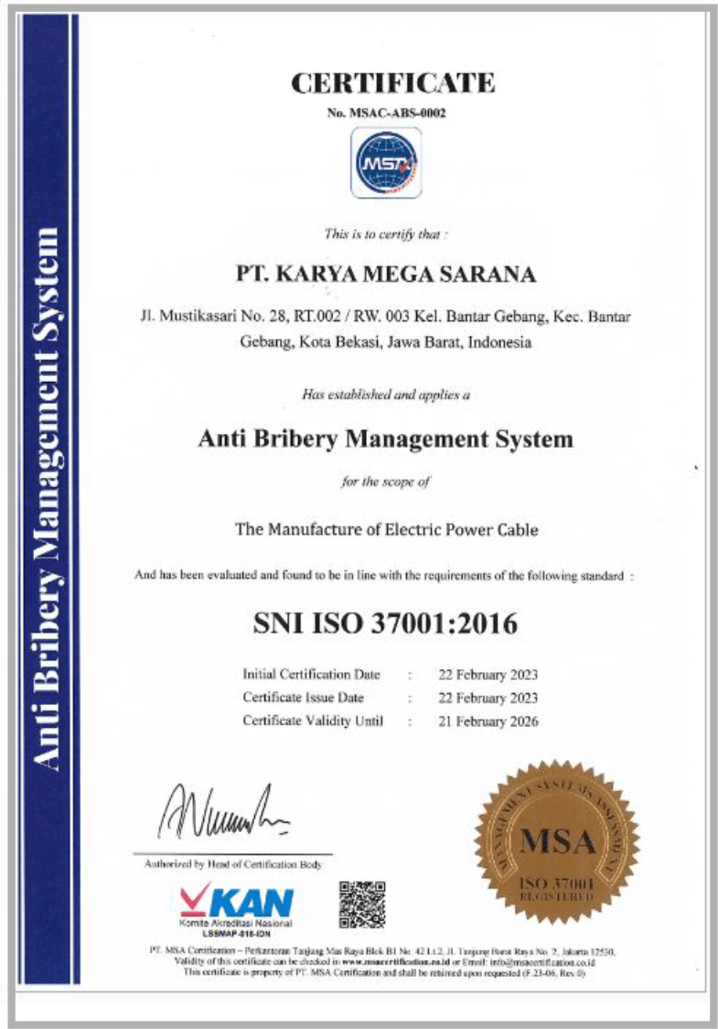
Task: Click 'LSSMAP-018-IDN' accreditation code
Action: [x=237, y=933]
